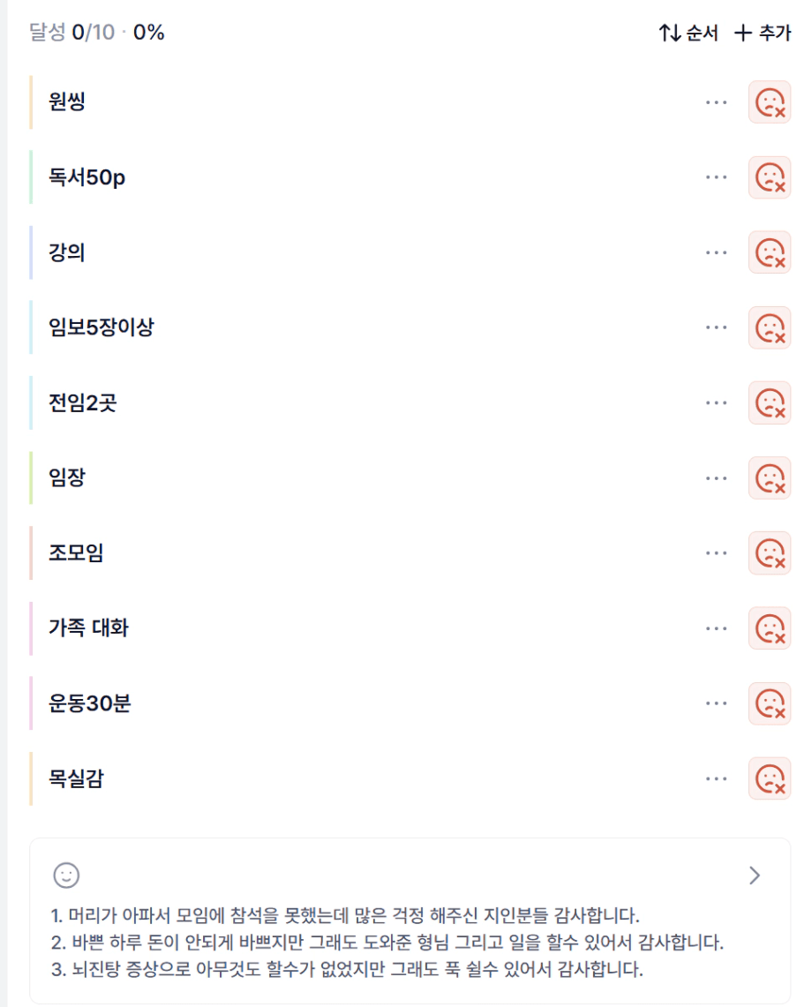The height and width of the screenshot is (1007, 797).
Task: Open the three-dot menu for 원씽
Action: [717, 102]
